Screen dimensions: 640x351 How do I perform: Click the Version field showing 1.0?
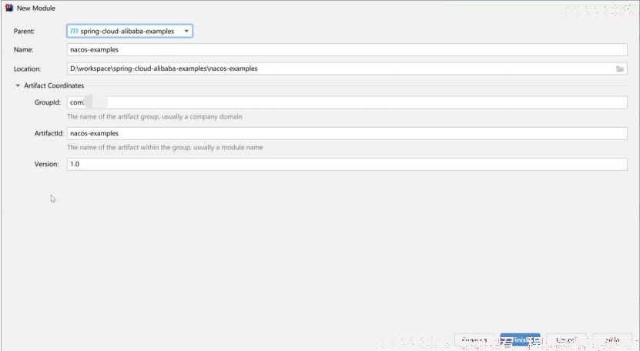(x=347, y=164)
